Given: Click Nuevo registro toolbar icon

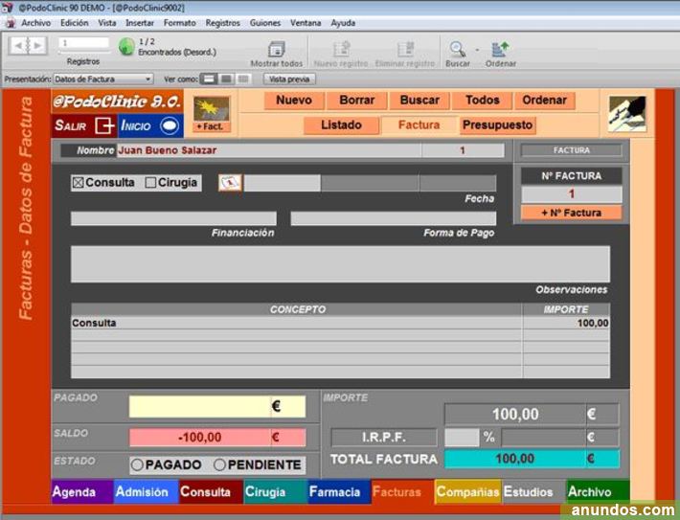Looking at the screenshot, I should [x=341, y=49].
